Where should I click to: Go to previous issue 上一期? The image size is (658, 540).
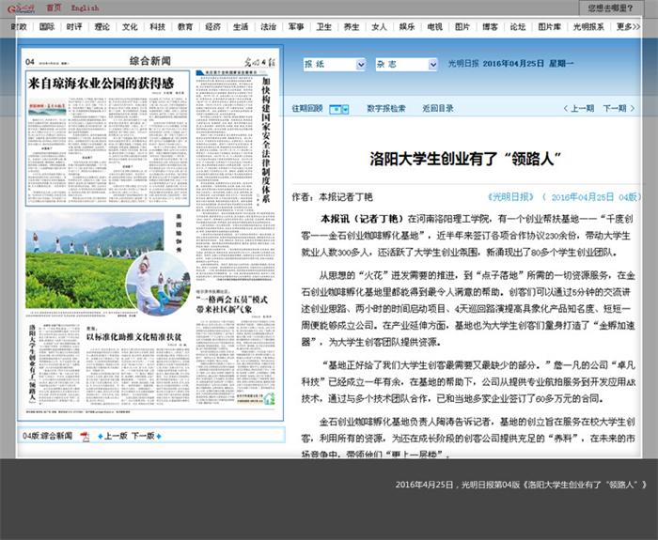point(579,109)
